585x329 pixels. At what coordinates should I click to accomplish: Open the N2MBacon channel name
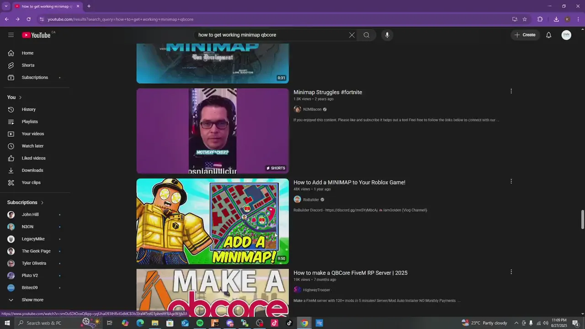(x=312, y=109)
